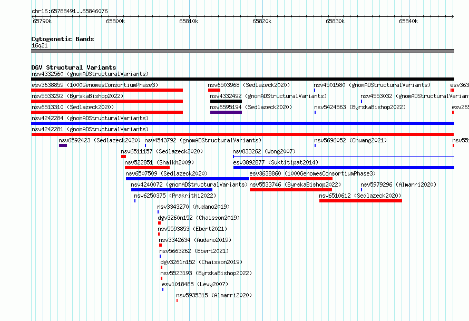Click the DGV Structural Variants track title
Viewport: 469px width, 321px height.
pos(74,67)
